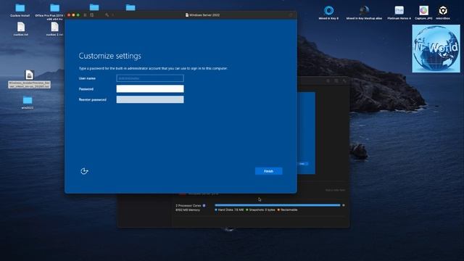Open the Office Pro Plus 2019 folder

click(55, 8)
